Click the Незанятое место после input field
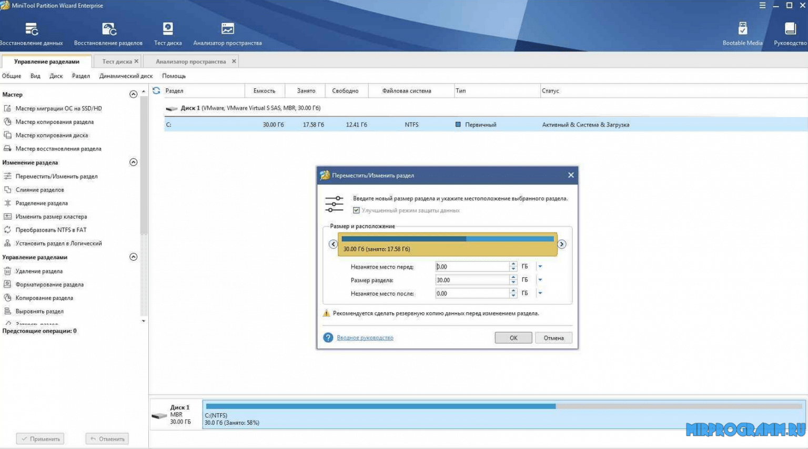The height and width of the screenshot is (449, 808). coord(472,293)
